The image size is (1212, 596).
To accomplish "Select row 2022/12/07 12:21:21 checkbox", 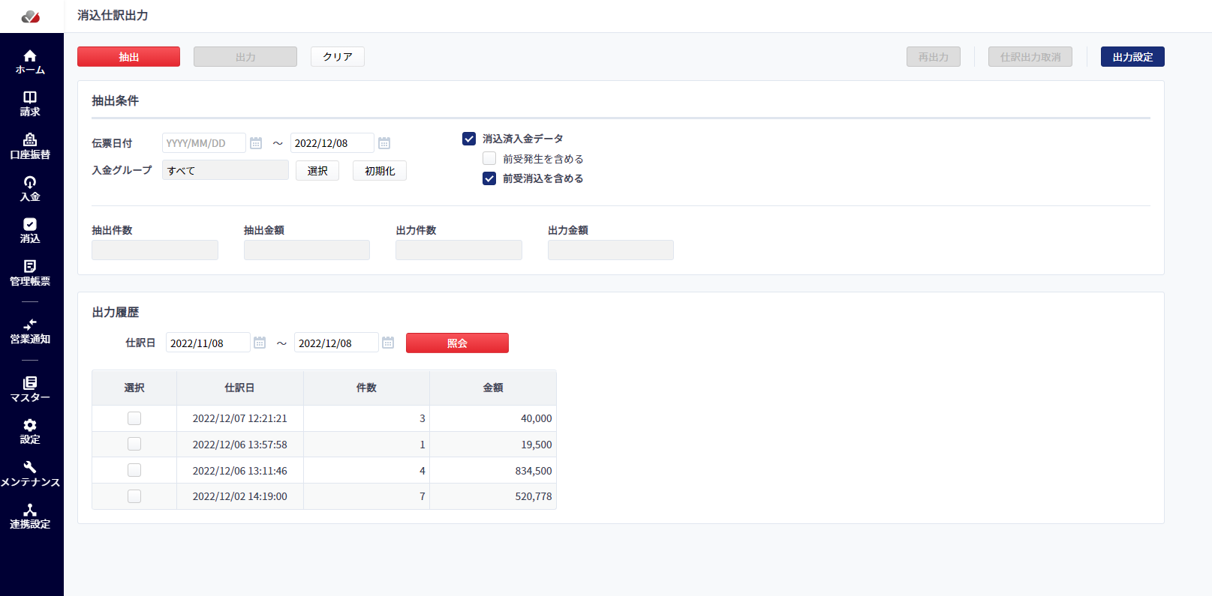I will [x=134, y=418].
